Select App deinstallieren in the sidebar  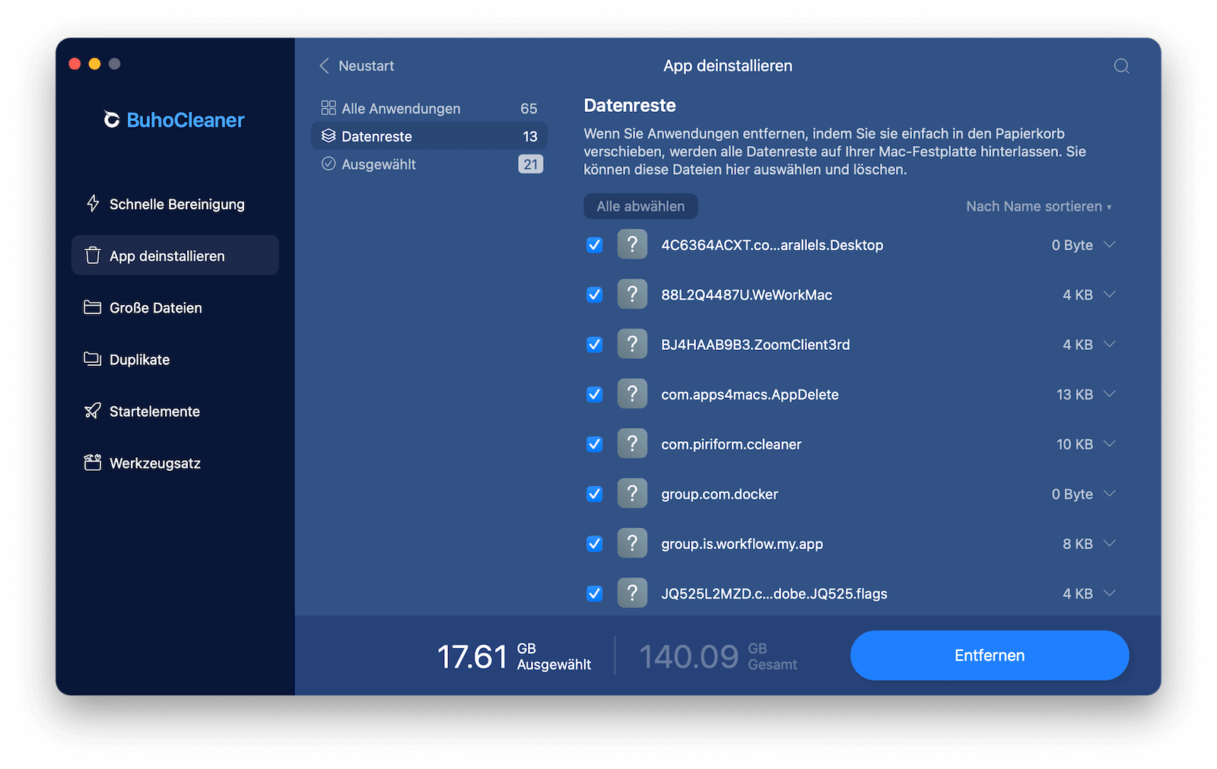[x=175, y=256]
